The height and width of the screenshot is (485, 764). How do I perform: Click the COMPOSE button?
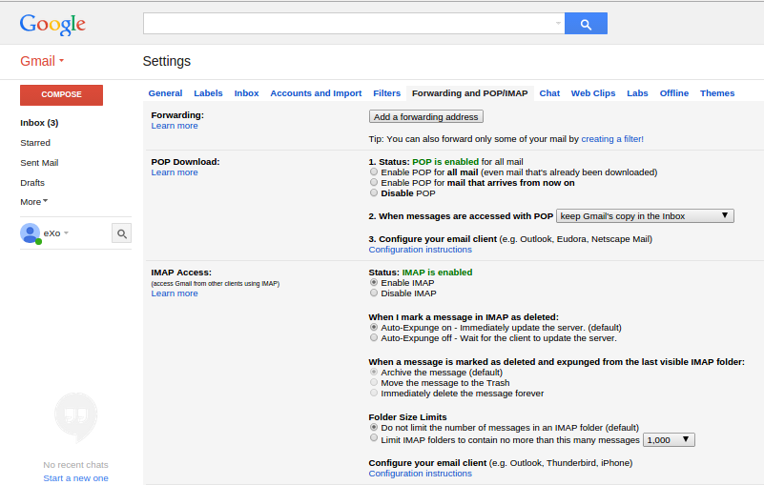pos(61,95)
